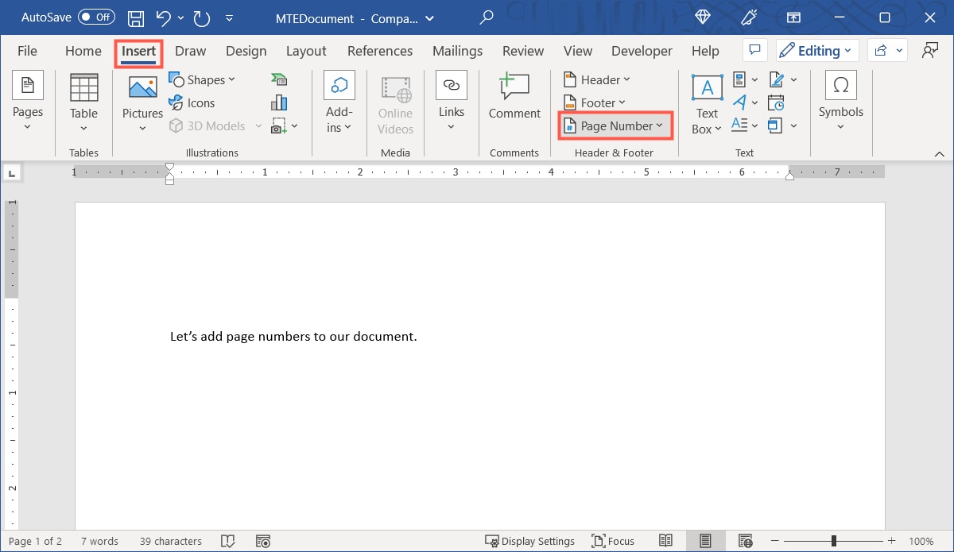Turn on AutoSave
This screenshot has height=552, width=954.
(95, 17)
